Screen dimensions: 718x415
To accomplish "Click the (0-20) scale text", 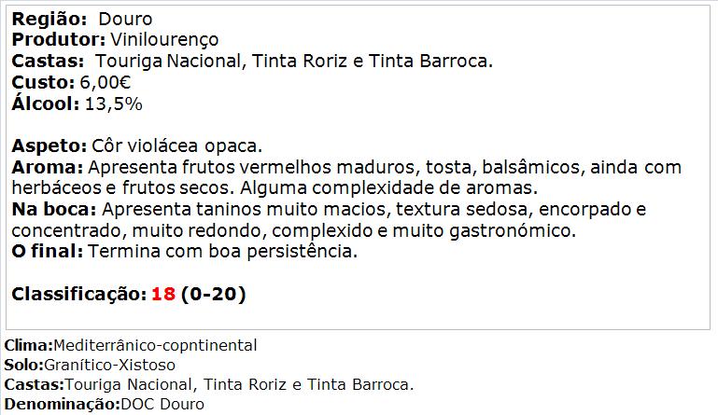I will pos(214,294).
